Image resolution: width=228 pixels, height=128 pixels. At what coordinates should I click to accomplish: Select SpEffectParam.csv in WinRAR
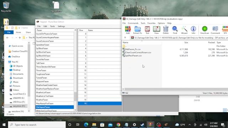point(132,56)
